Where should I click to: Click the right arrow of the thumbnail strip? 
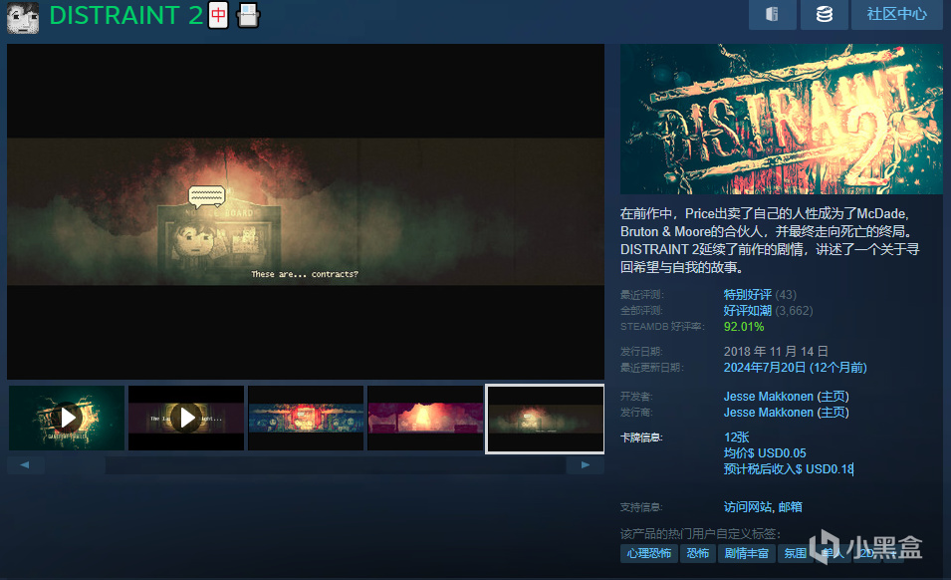[586, 464]
